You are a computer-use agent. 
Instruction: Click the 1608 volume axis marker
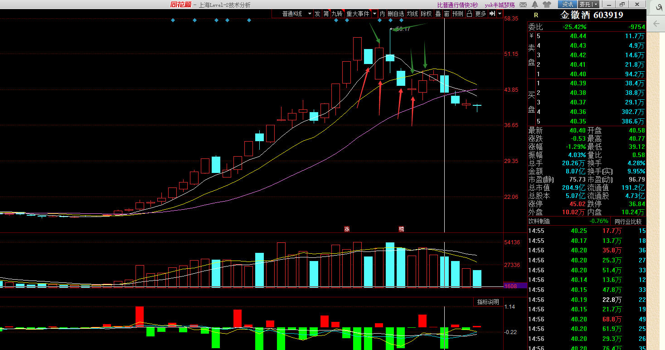(x=515, y=286)
